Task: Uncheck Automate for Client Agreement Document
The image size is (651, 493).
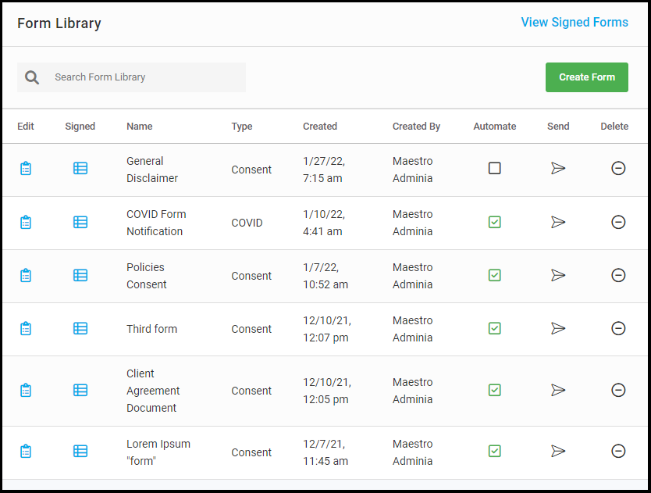Action: coord(494,390)
